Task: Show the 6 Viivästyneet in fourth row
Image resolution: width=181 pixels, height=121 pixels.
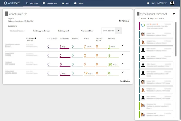Action: [64, 73]
